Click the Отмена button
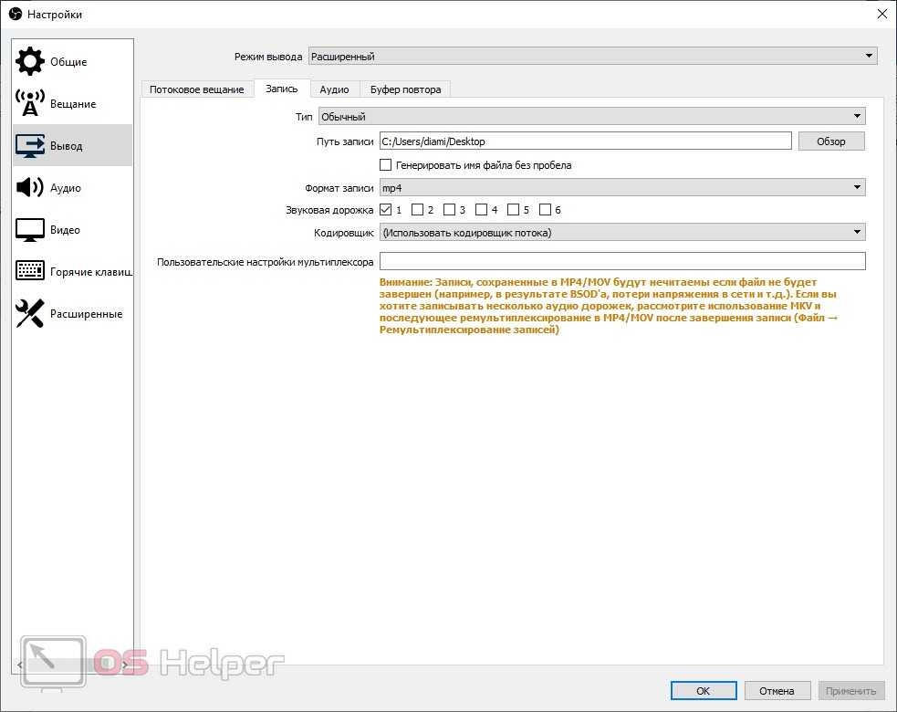 (777, 691)
